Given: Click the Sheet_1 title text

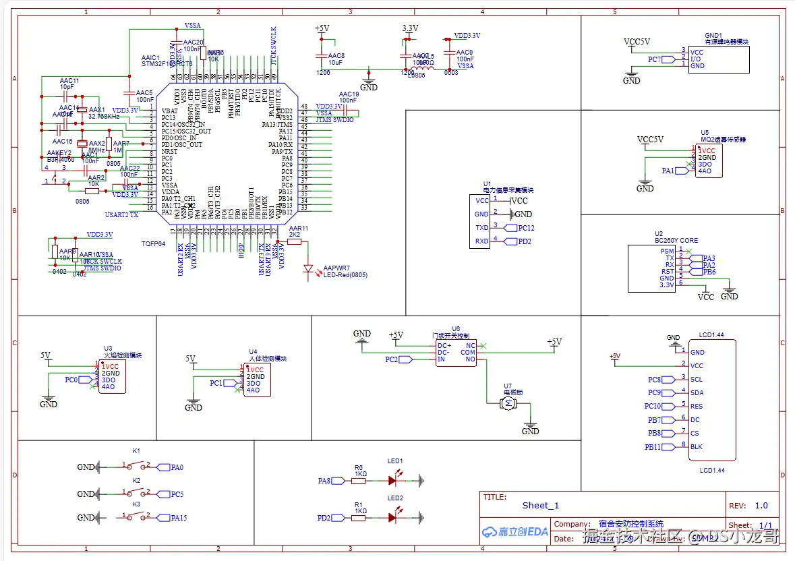Looking at the screenshot, I should tap(539, 504).
